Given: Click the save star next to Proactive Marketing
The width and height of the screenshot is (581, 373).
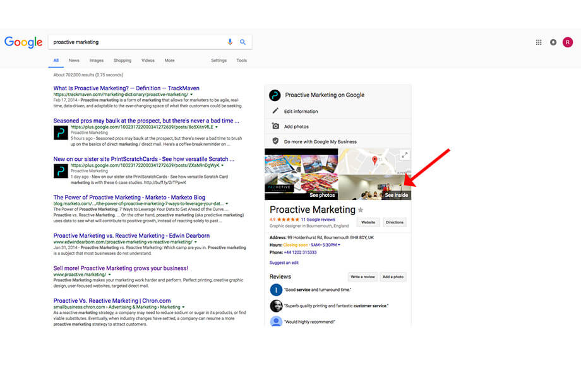Looking at the screenshot, I should coord(361,210).
